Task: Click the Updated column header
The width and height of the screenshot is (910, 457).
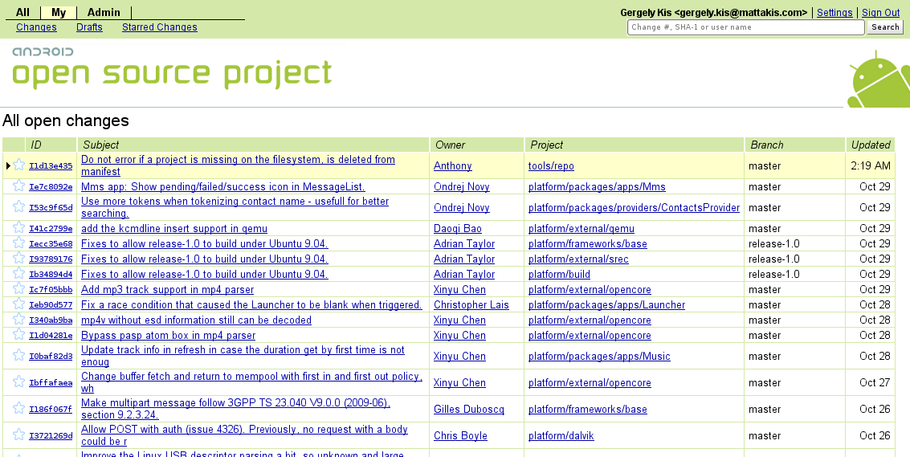Action: pyautogui.click(x=870, y=145)
